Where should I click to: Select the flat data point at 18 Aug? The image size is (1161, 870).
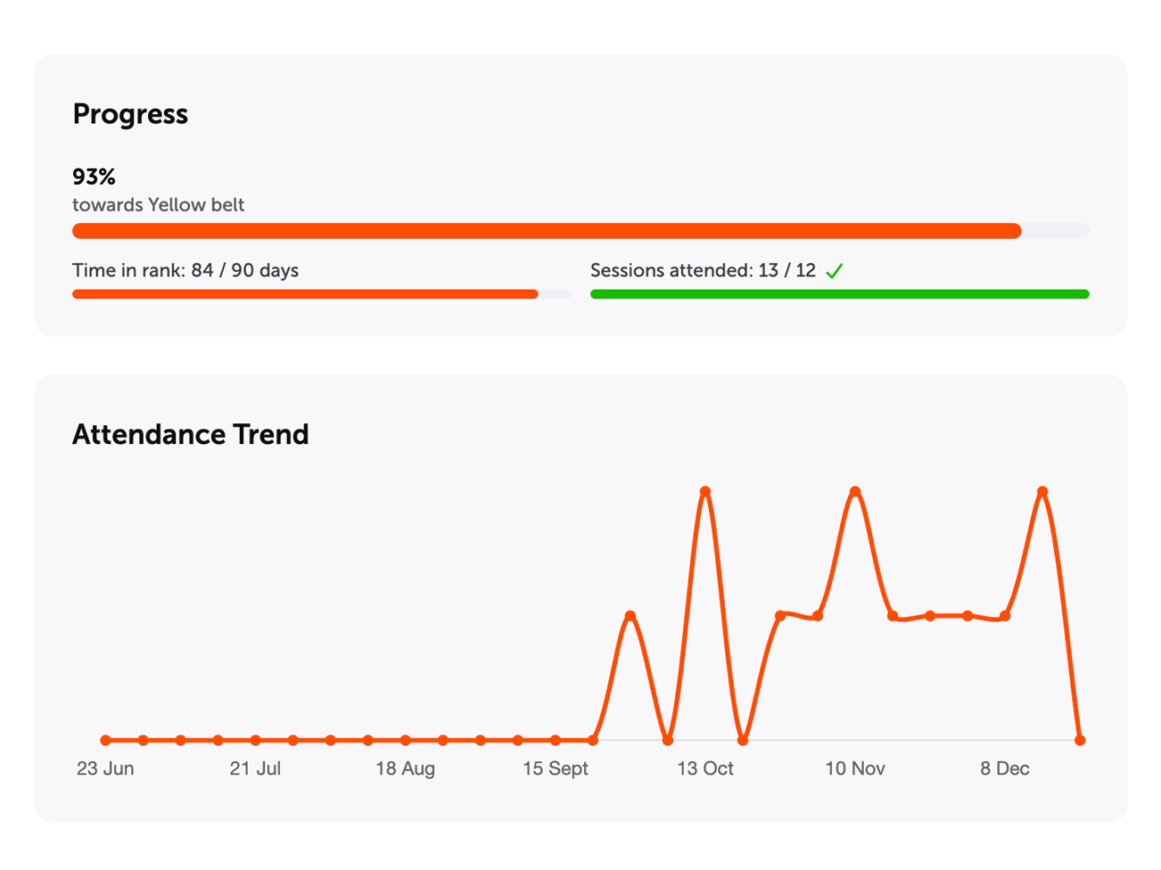(x=404, y=740)
